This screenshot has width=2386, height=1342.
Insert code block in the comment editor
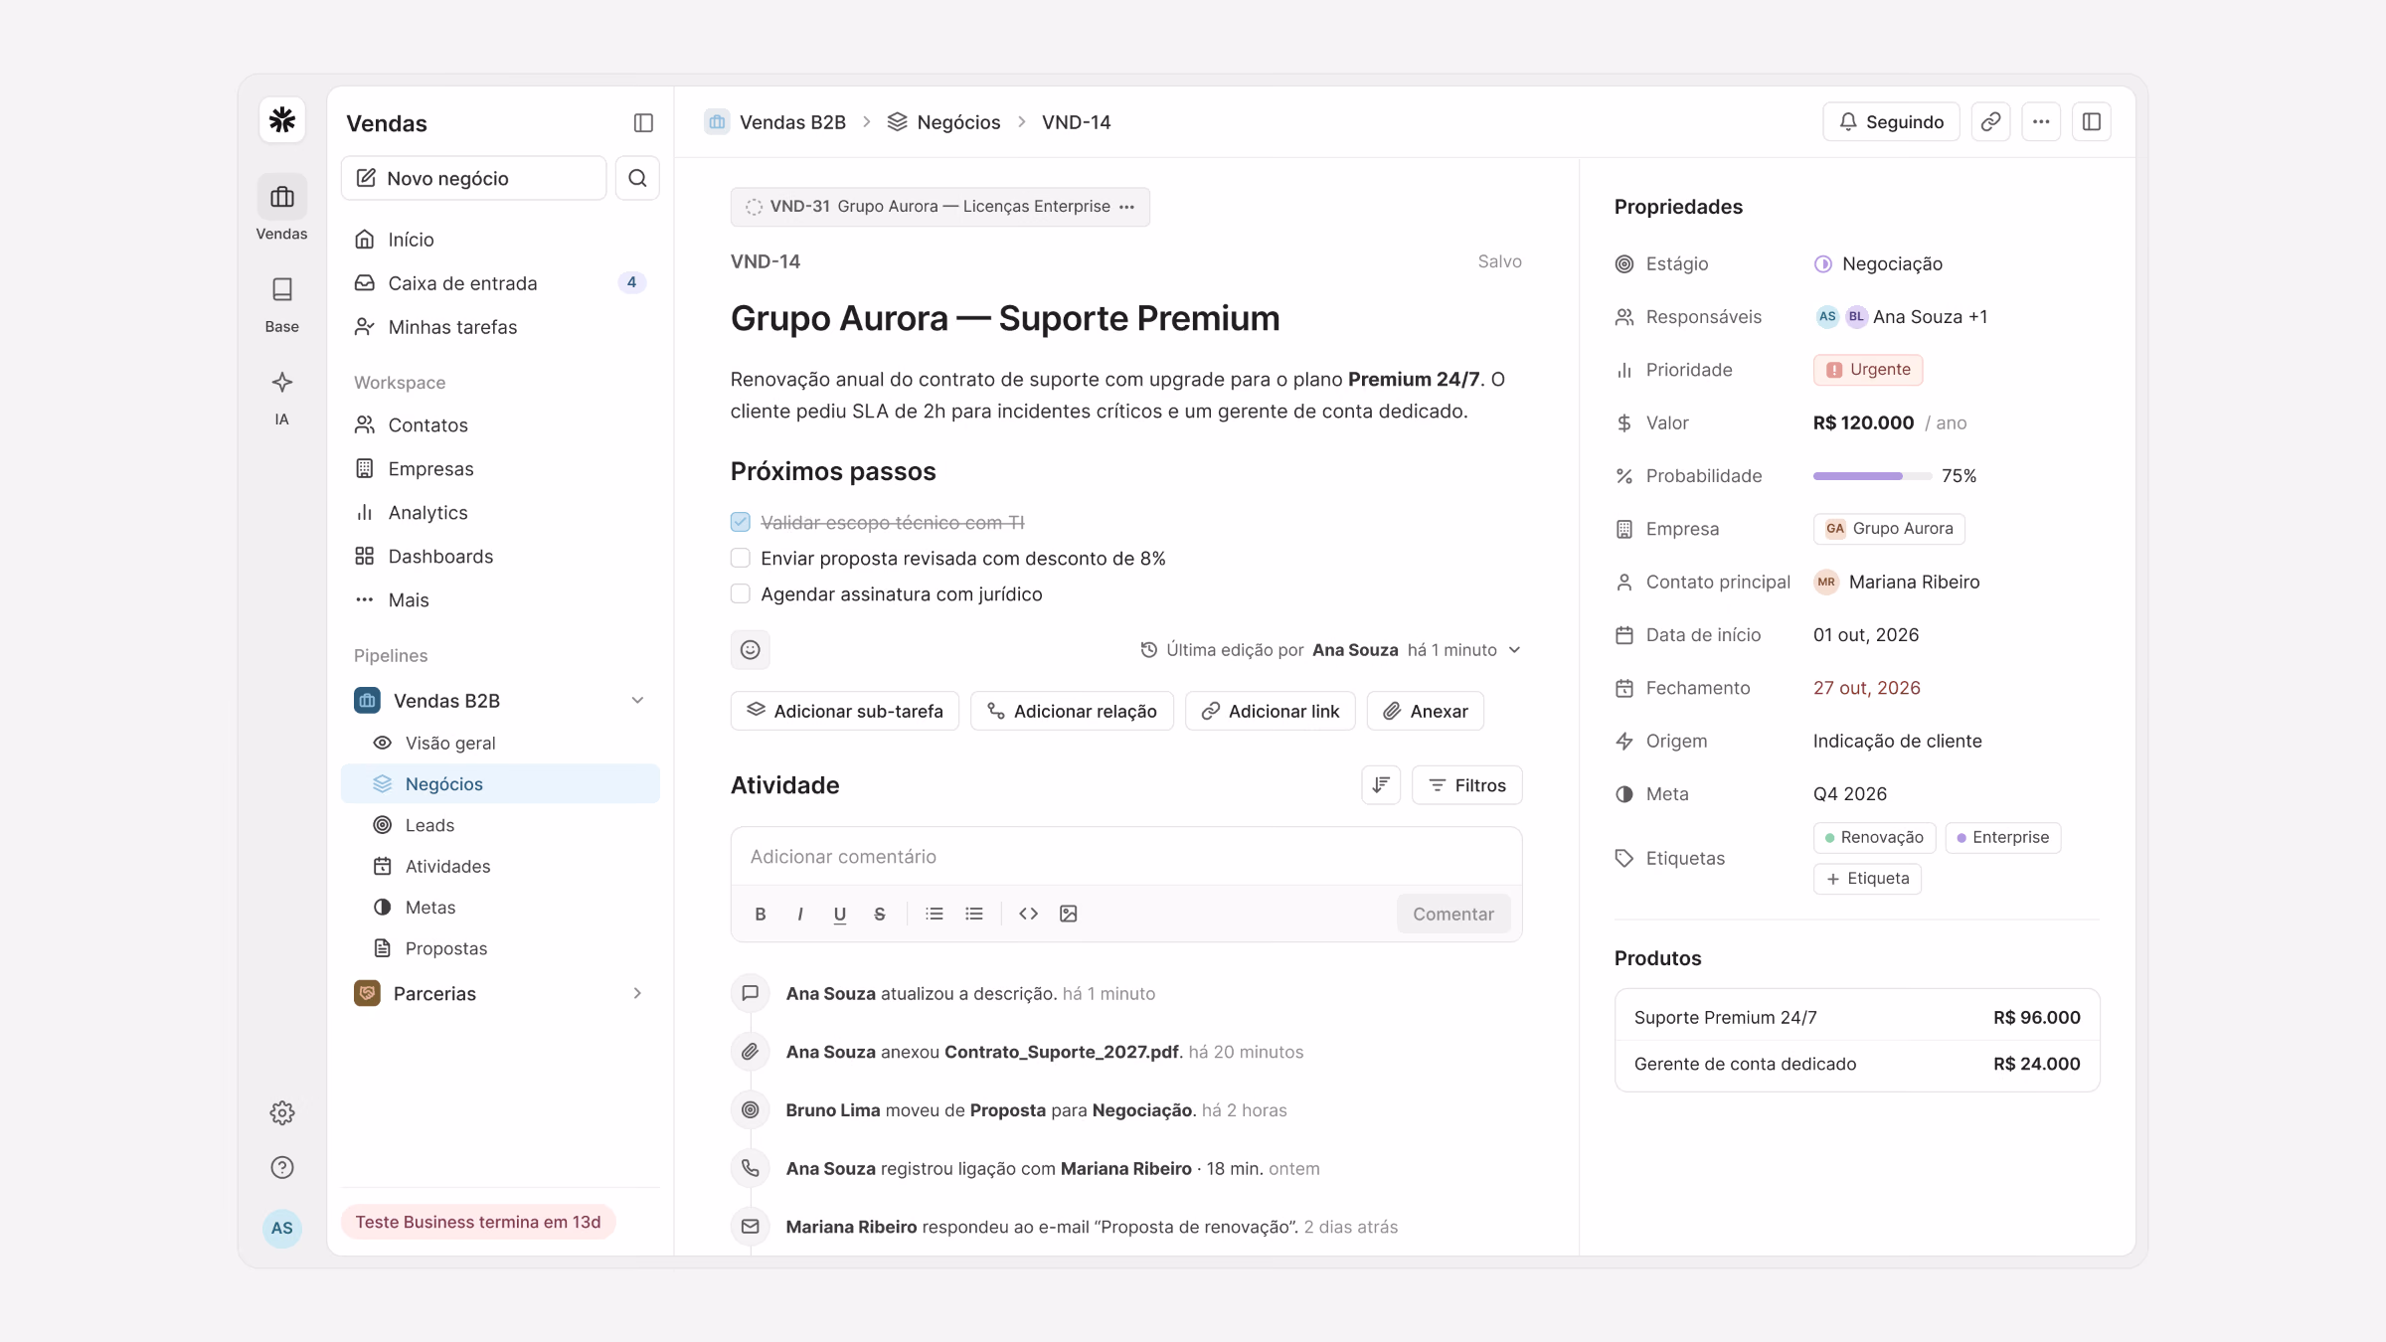pos(1029,914)
